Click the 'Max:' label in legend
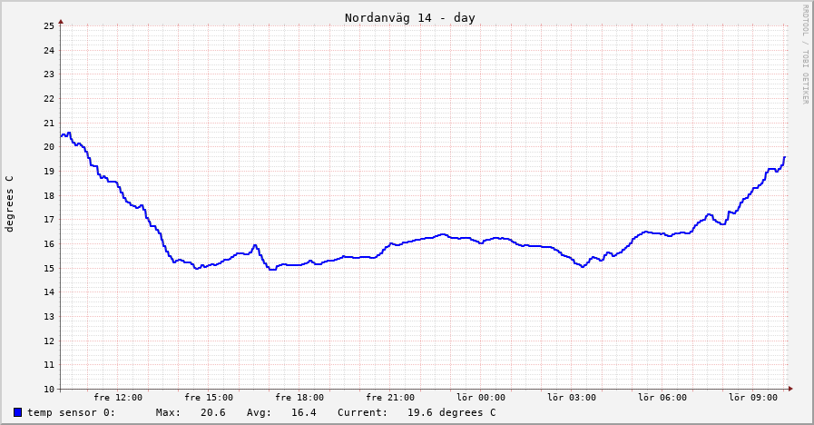Screen dimensions: 814x425 [x=168, y=412]
